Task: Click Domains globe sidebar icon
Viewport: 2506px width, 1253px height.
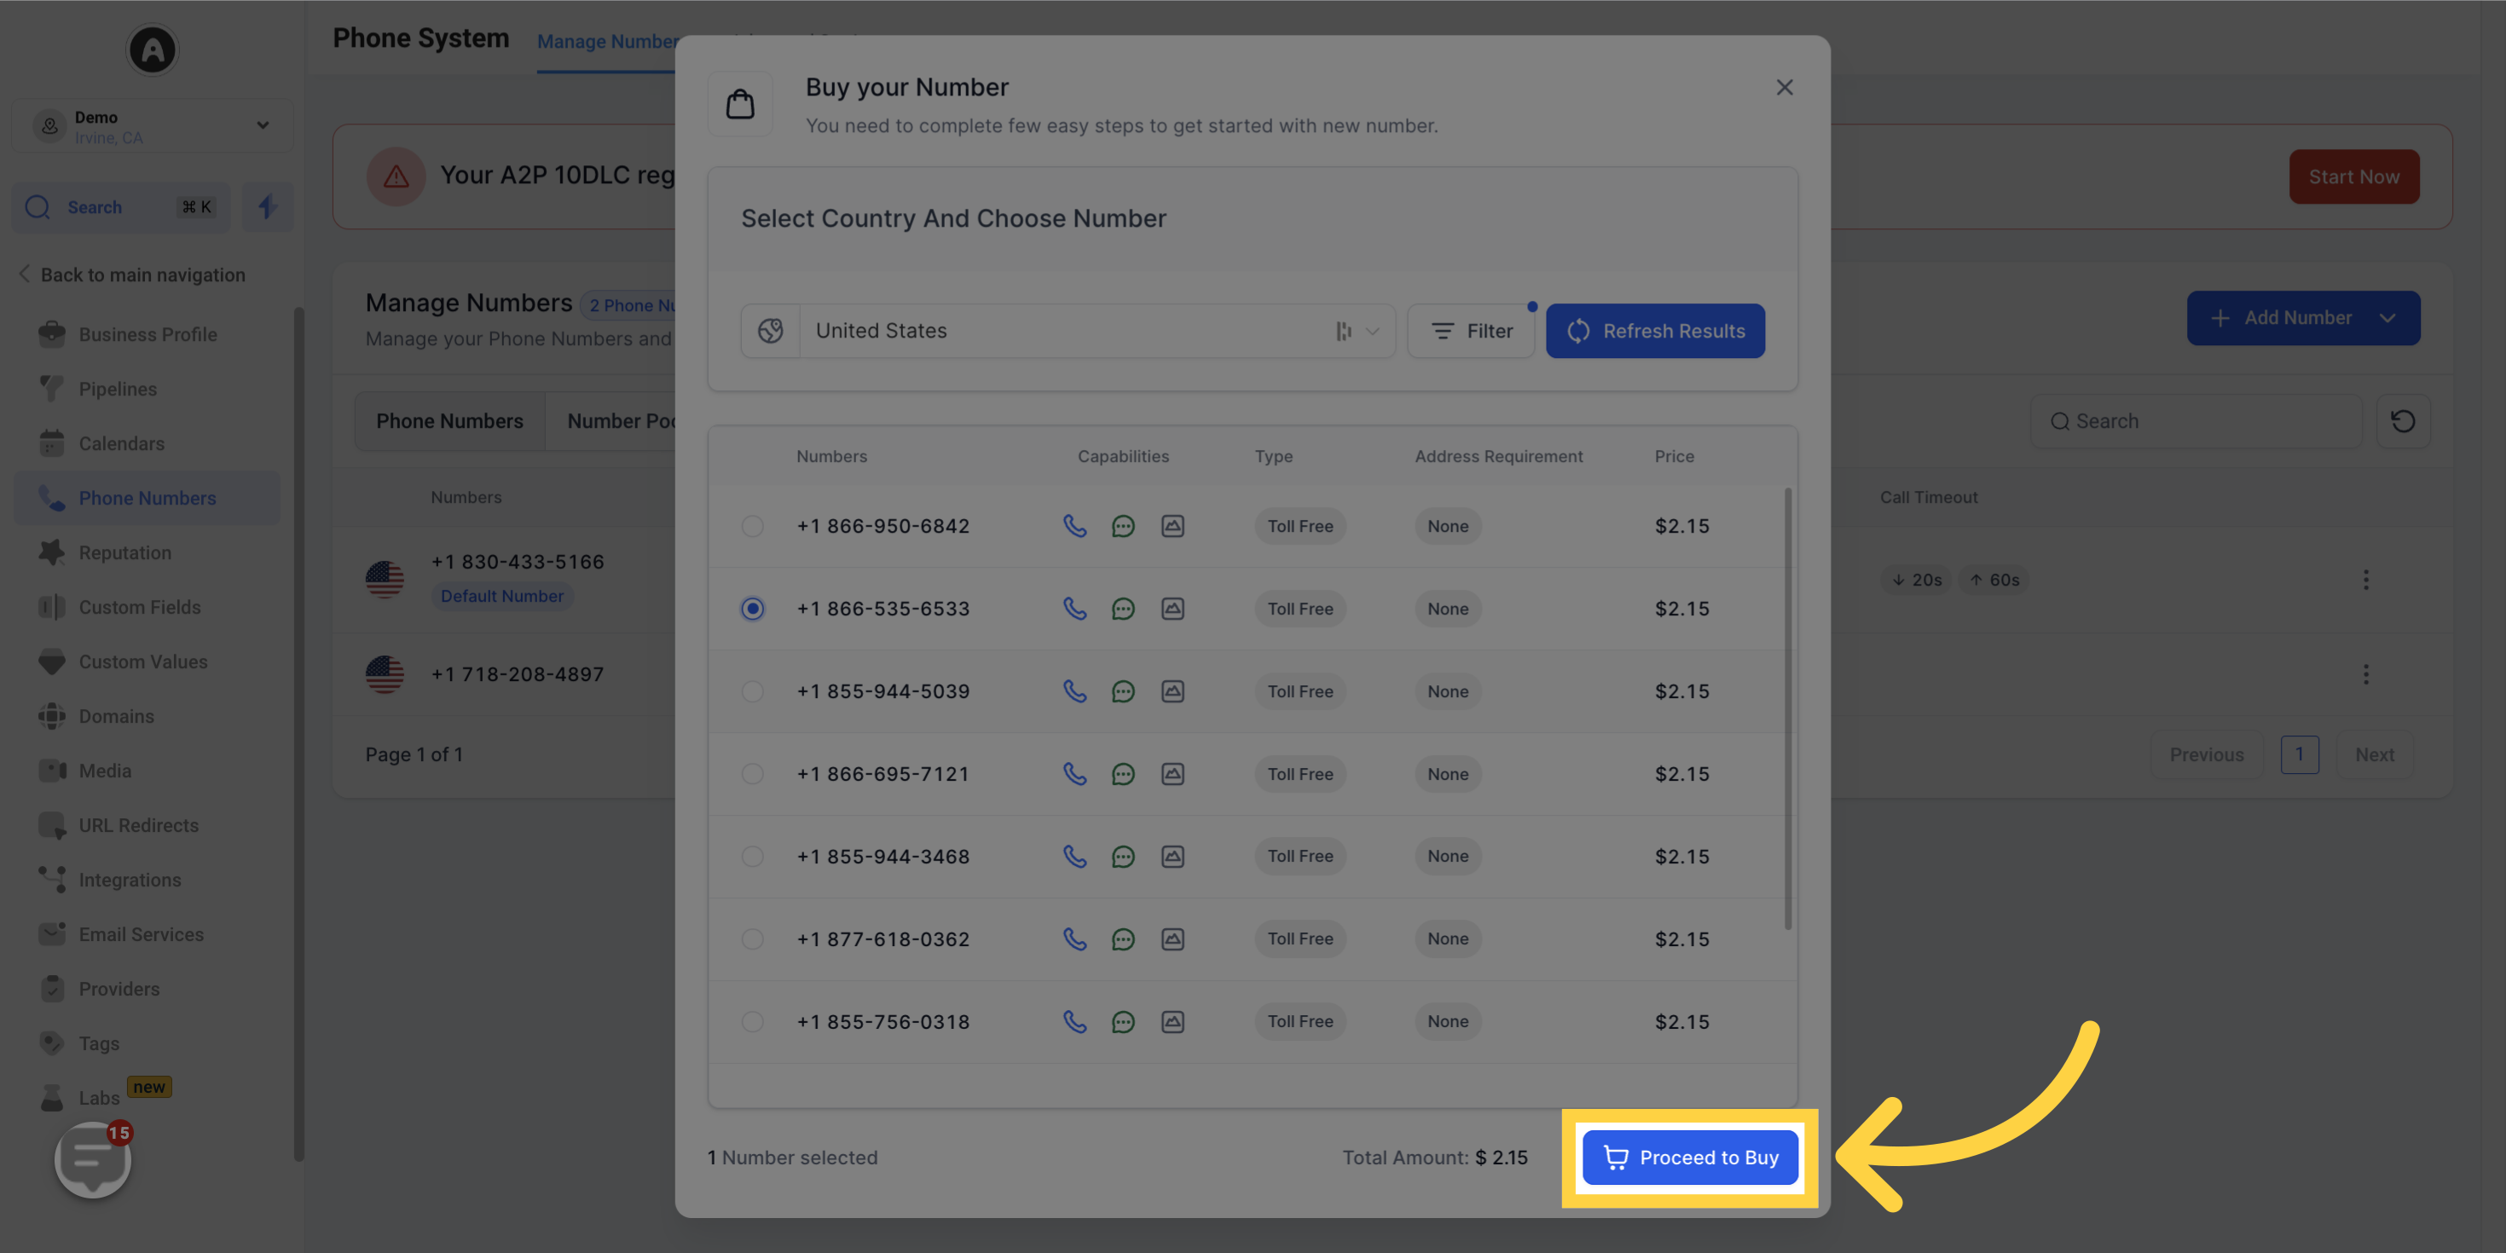Action: 51,716
